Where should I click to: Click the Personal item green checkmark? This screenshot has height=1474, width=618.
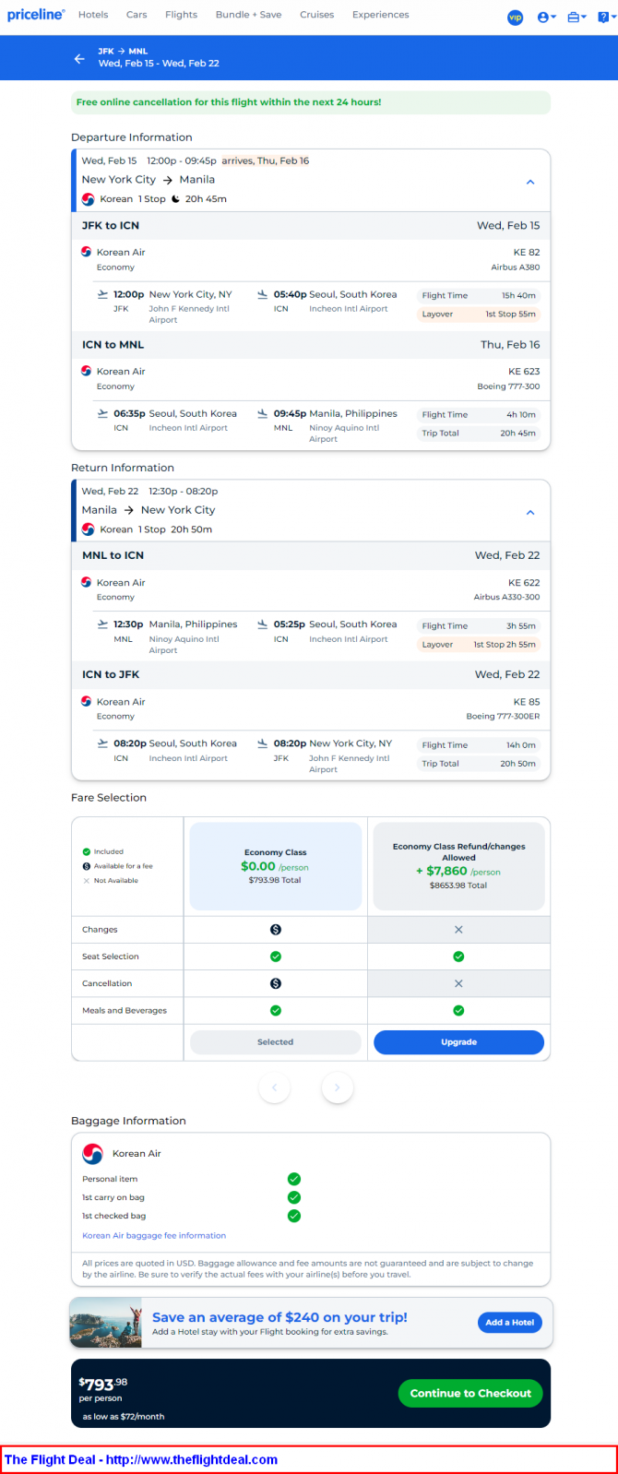coord(293,1179)
